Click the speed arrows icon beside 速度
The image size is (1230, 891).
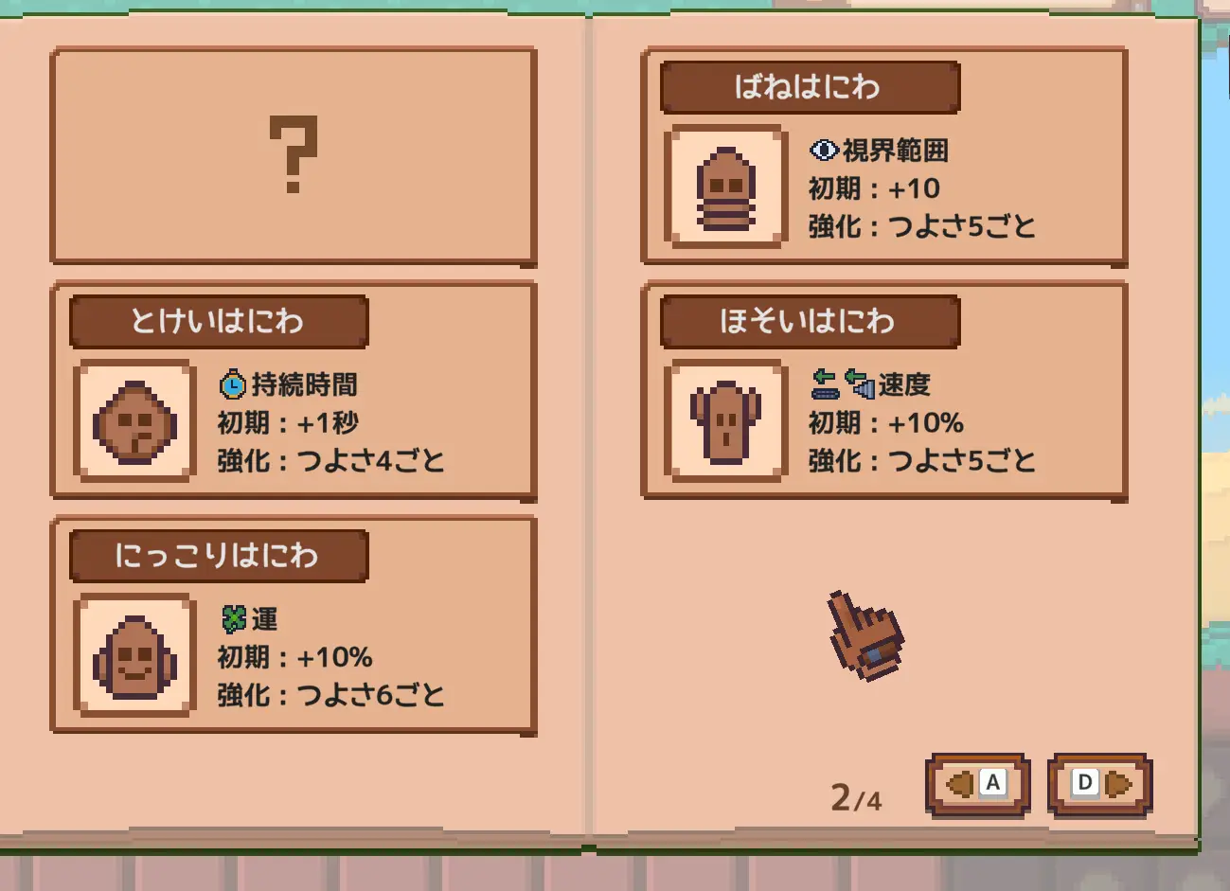coord(842,384)
